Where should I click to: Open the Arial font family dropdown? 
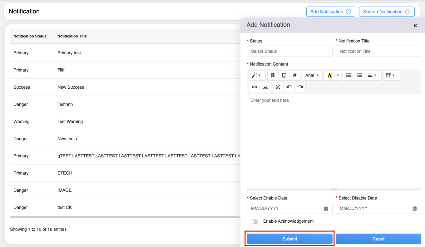(312, 76)
